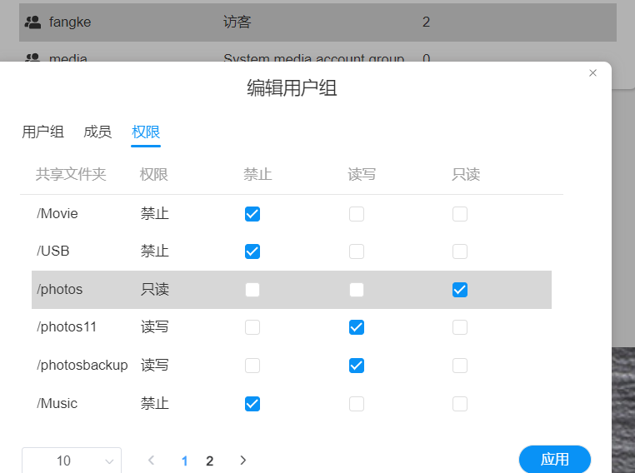Go to previous page arrow

pos(151,460)
